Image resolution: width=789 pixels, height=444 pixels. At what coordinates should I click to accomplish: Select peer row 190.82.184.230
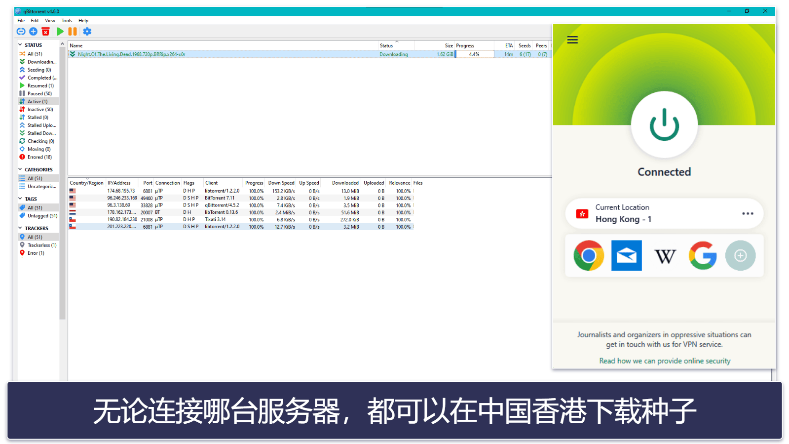(241, 220)
